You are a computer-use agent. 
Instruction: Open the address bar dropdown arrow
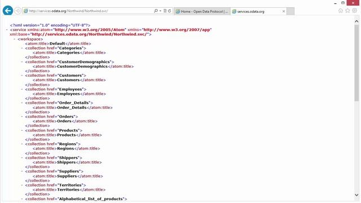coord(160,11)
